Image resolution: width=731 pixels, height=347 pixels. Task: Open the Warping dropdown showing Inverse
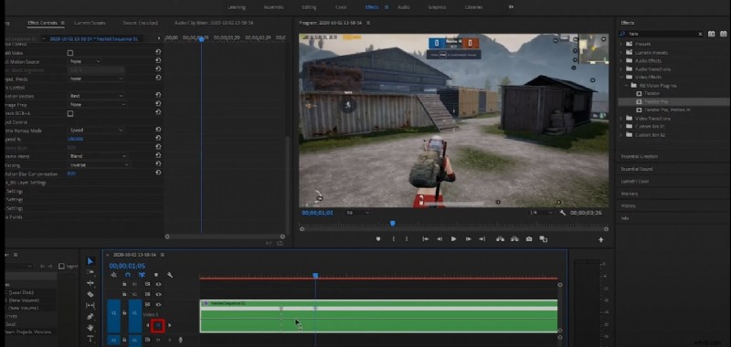[x=99, y=165]
